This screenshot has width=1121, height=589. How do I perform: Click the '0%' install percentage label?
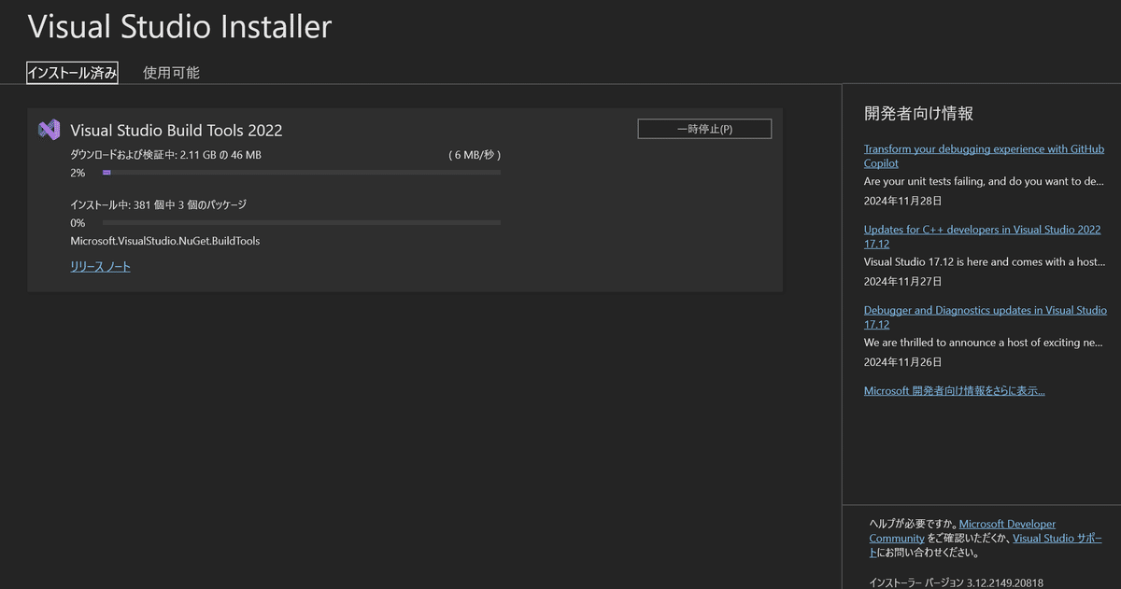point(78,223)
